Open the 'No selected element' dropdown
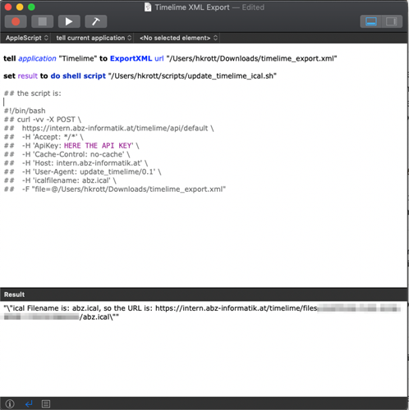Screen dimensions: 409x410 pyautogui.click(x=179, y=38)
